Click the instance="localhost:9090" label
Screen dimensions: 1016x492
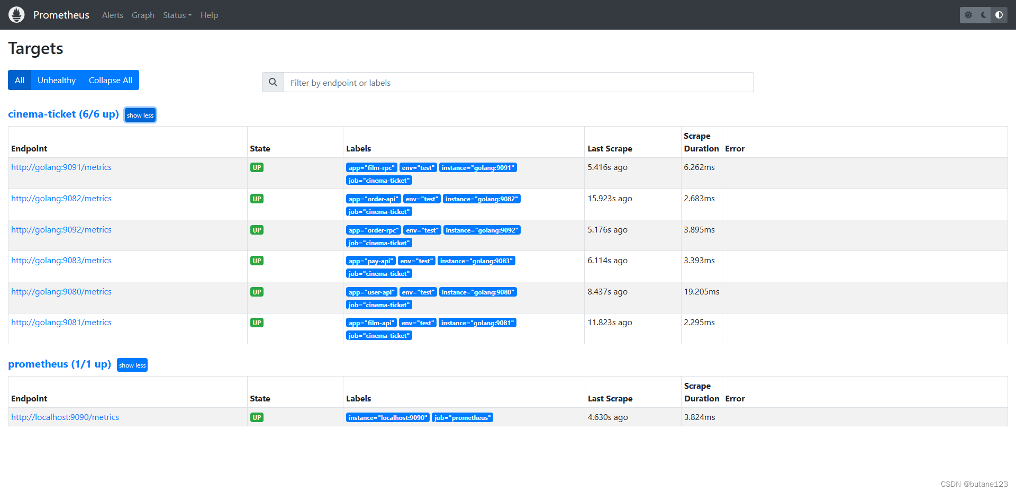[387, 417]
